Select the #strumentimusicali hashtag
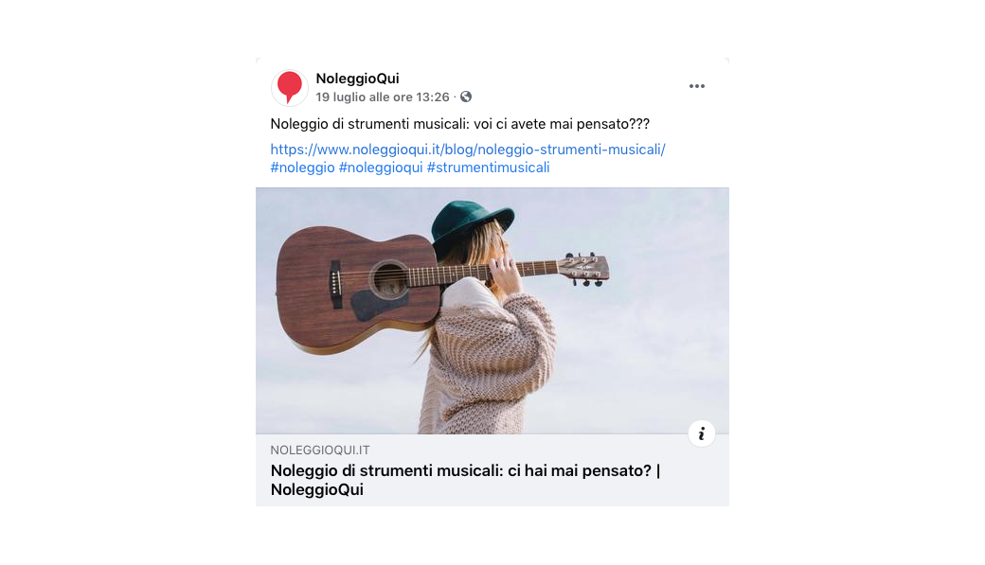Image resolution: width=985 pixels, height=565 pixels. pos(488,168)
